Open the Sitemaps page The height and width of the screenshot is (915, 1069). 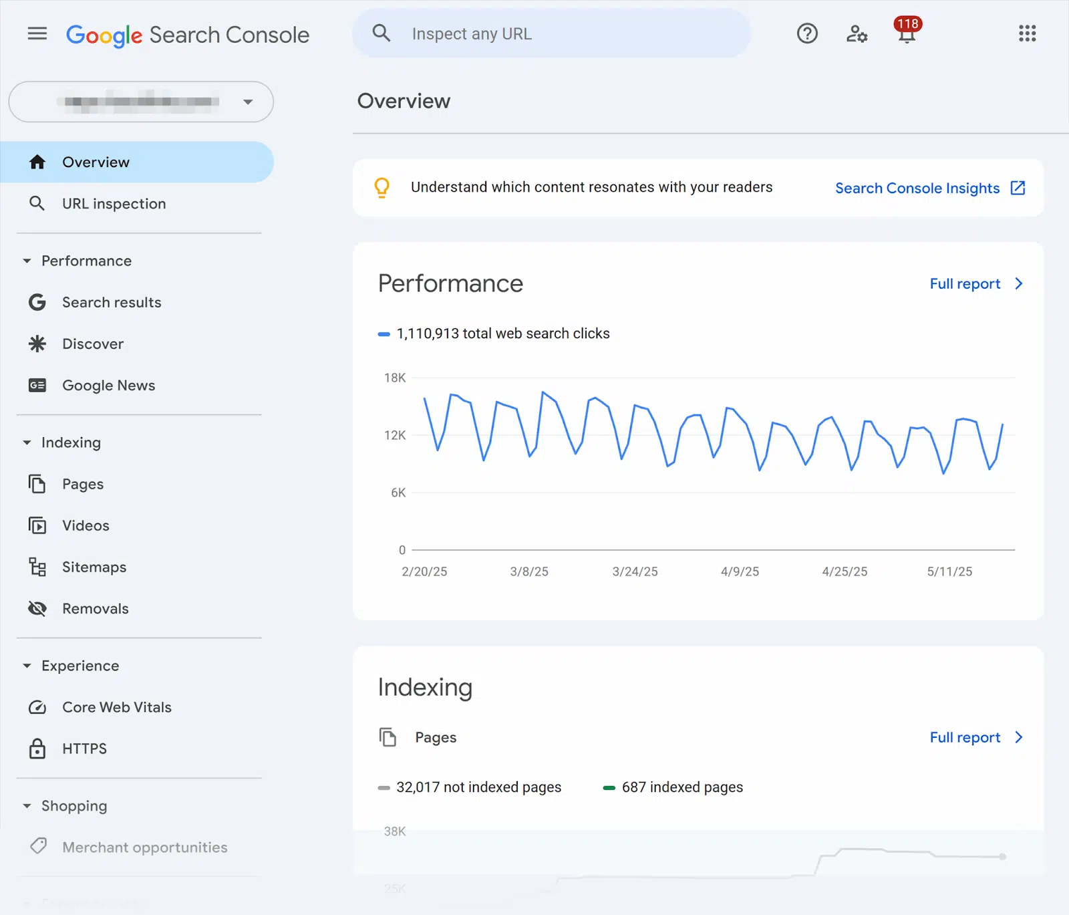137,567
